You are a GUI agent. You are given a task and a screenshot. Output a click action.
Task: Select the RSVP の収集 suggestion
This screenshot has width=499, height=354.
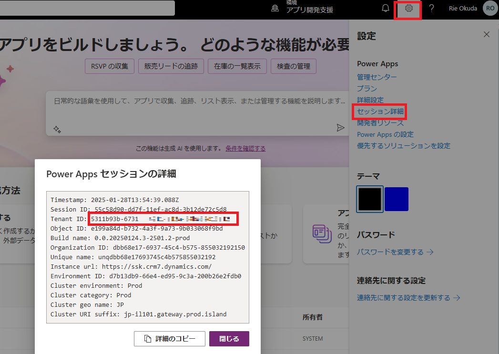pos(110,66)
